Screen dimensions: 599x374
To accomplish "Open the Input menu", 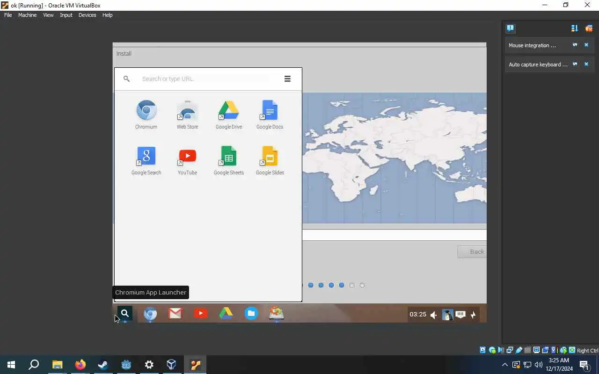I will coord(66,15).
